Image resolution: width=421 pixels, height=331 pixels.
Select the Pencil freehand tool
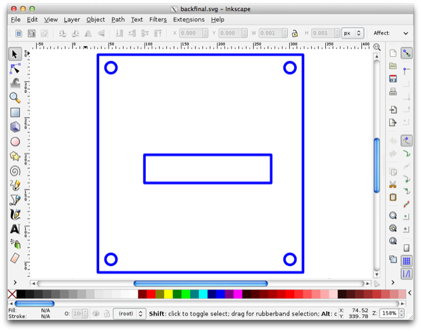15,185
